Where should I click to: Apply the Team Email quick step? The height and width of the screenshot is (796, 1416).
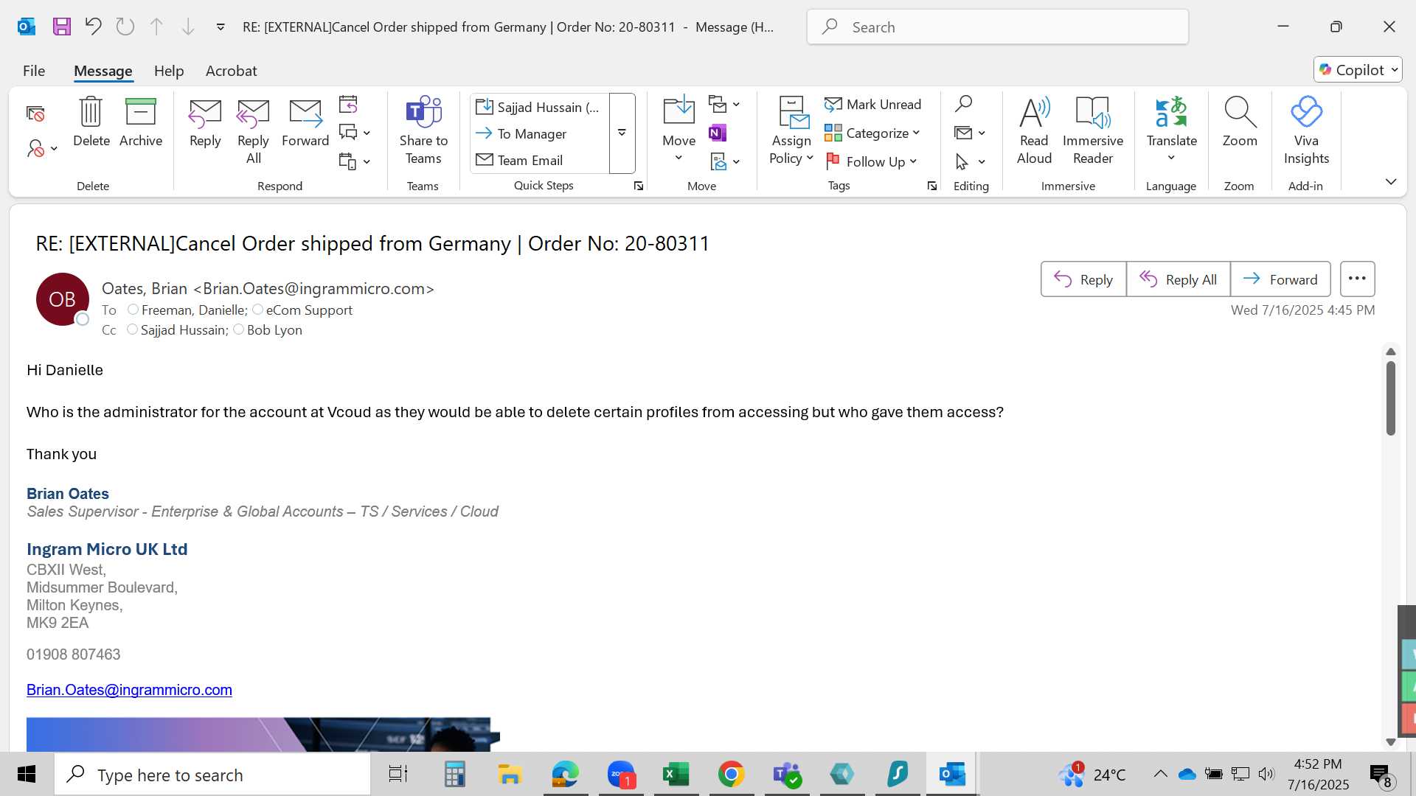point(539,161)
